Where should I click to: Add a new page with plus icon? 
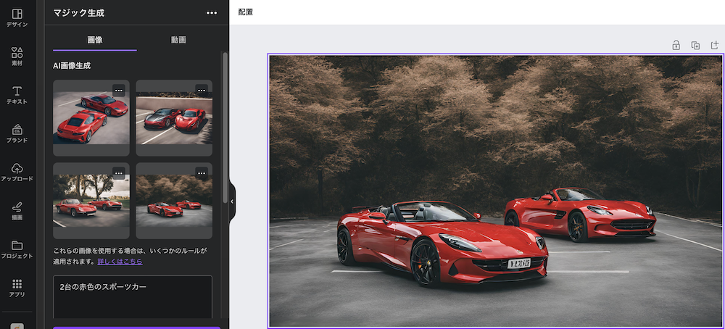pos(715,45)
